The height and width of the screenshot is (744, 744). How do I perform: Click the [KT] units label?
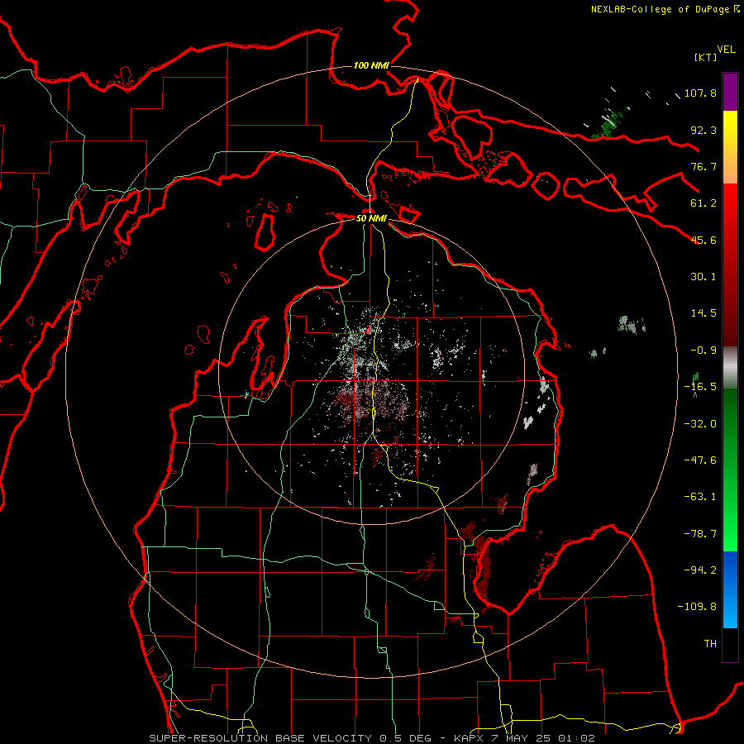(706, 57)
